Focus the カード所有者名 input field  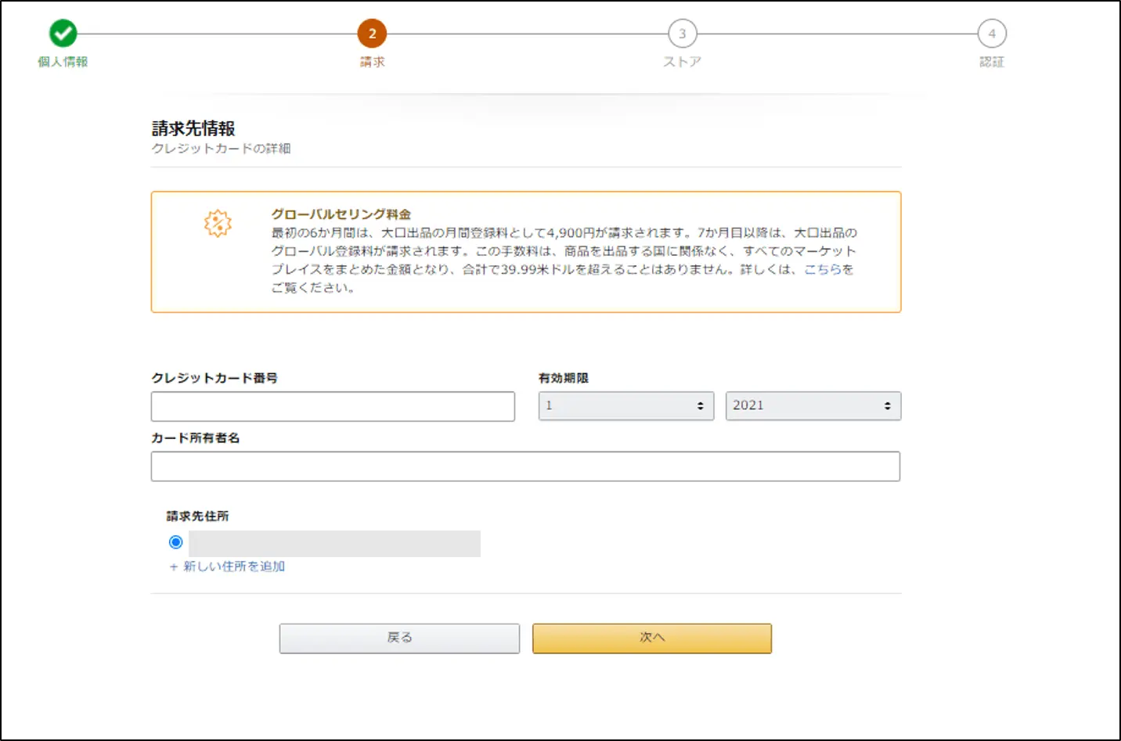tap(525, 466)
